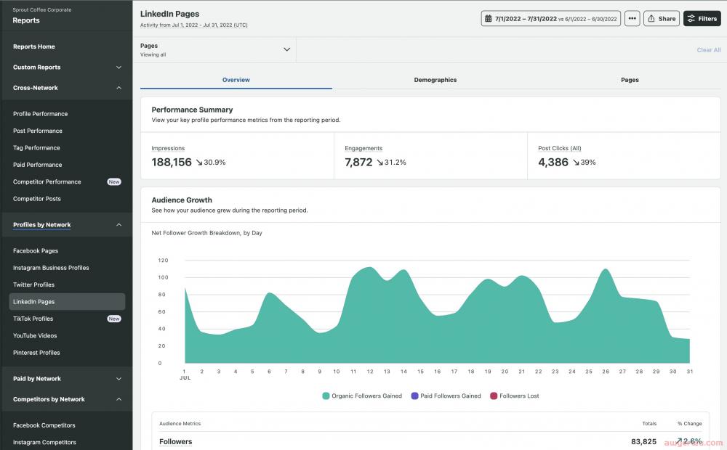Open the calendar date range picker

coord(550,19)
